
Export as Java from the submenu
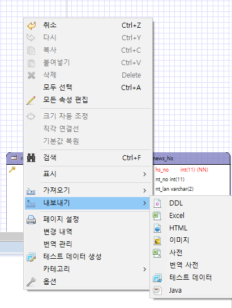point(191,290)
